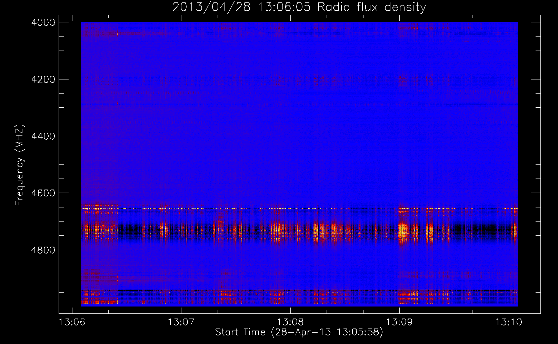558x344 pixels.
Task: Click the 'Frequency (MHZ)' axis title
Action: (20, 165)
